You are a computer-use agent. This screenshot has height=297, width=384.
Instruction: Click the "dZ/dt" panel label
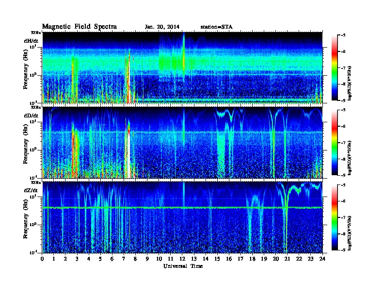(31, 190)
